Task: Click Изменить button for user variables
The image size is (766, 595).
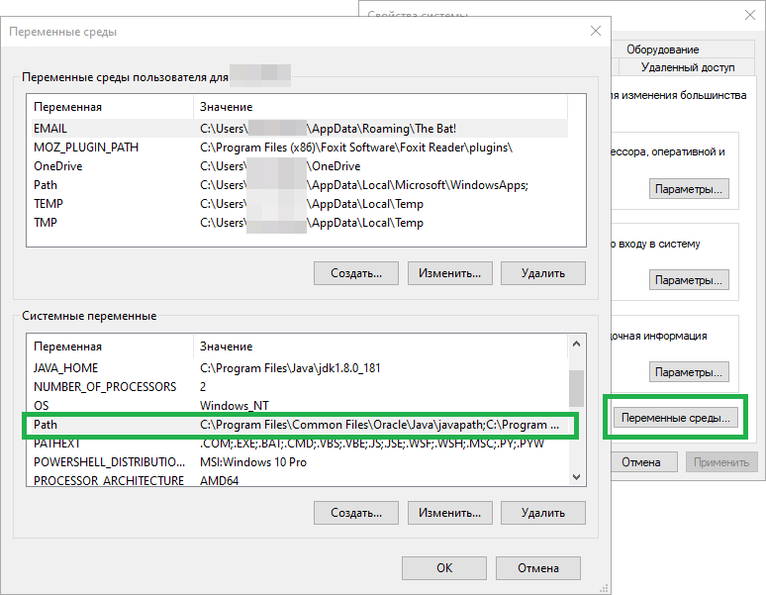Action: point(449,272)
